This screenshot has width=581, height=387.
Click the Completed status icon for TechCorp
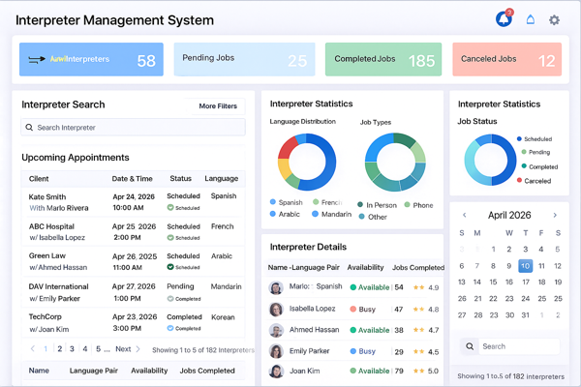[170, 328]
